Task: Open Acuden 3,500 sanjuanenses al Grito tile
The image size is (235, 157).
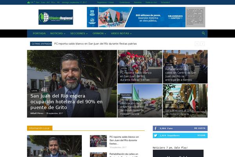Action: click(185, 100)
